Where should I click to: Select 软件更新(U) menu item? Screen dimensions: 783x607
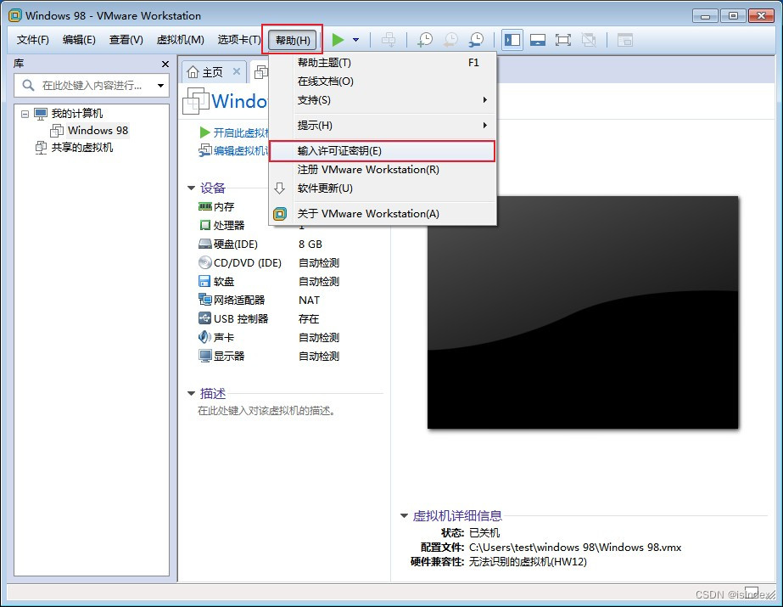point(383,188)
